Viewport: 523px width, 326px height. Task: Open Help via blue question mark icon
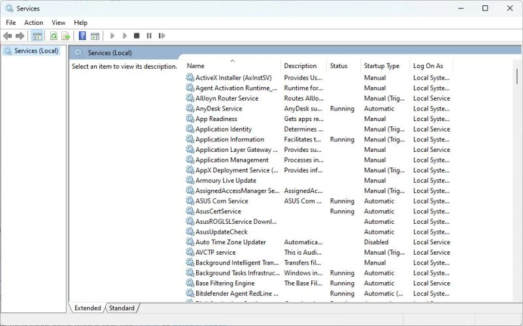click(82, 36)
